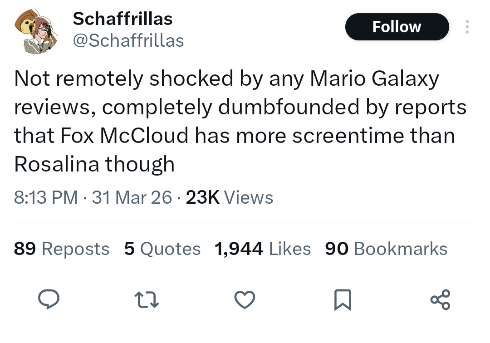The width and height of the screenshot is (490, 343).
Task: Follow the Schaffrillas account
Action: [397, 27]
